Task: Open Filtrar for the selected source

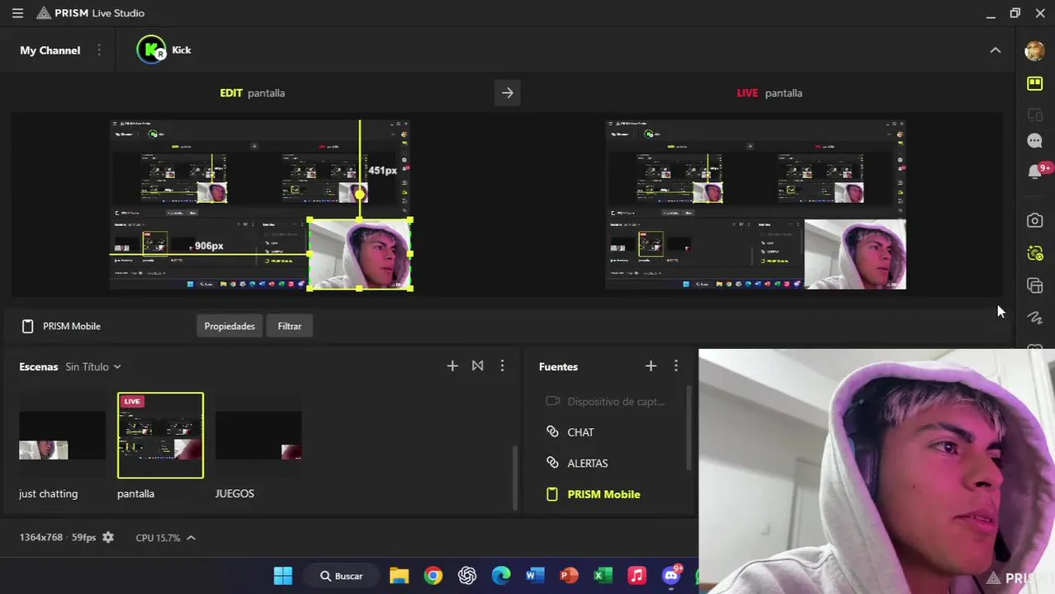Action: pos(290,326)
